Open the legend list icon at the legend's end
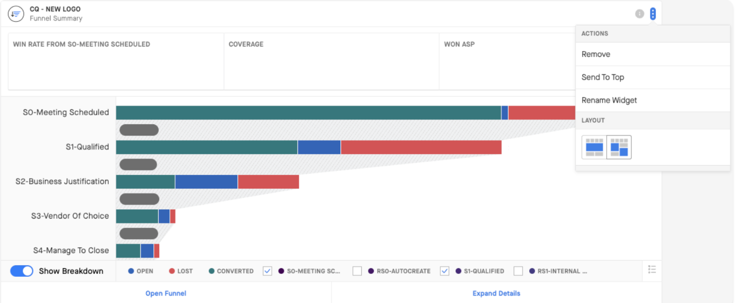Image resolution: width=735 pixels, height=303 pixels. (651, 269)
